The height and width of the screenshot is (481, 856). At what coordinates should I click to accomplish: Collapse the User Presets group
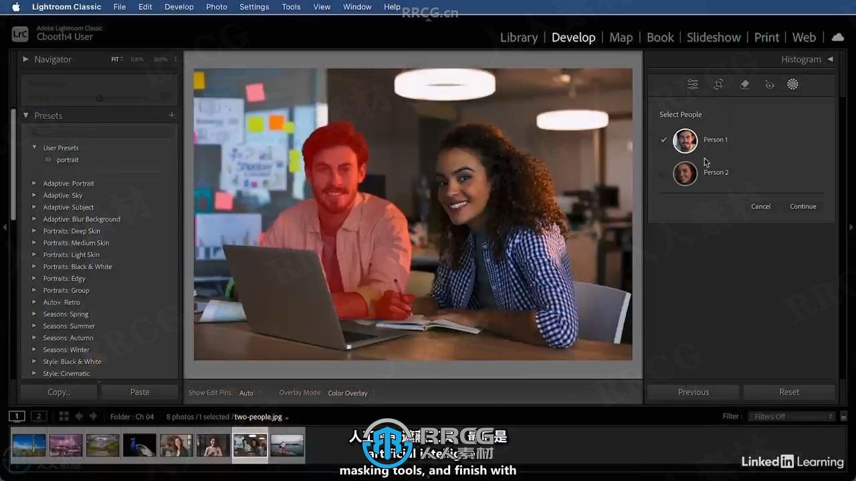pyautogui.click(x=34, y=148)
